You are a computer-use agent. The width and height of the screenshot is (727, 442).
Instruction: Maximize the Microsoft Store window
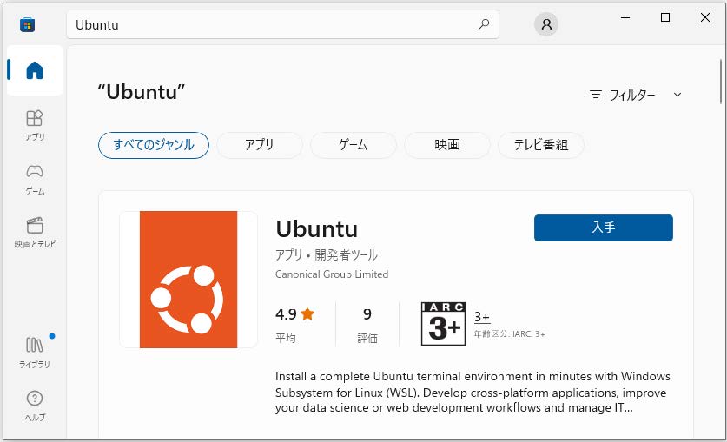click(x=665, y=17)
